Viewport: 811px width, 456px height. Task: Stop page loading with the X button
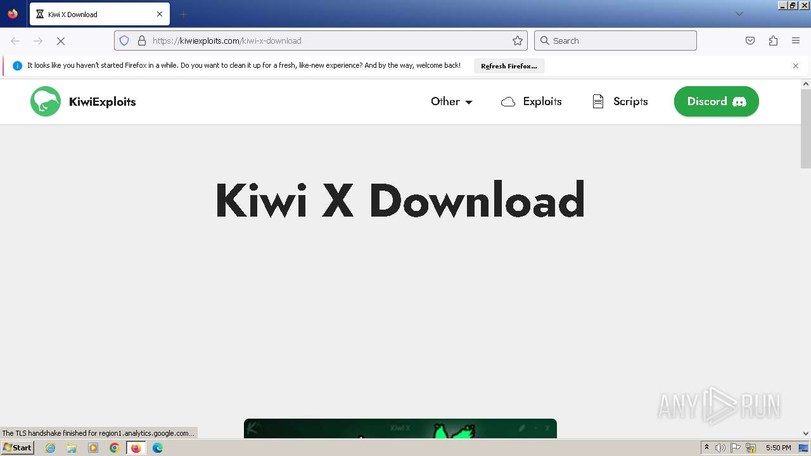pyautogui.click(x=61, y=41)
